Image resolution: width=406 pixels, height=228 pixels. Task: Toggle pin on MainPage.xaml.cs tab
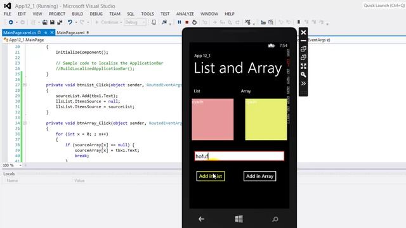[x=46, y=32]
